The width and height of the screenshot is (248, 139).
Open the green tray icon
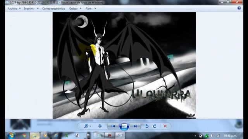click(x=207, y=136)
